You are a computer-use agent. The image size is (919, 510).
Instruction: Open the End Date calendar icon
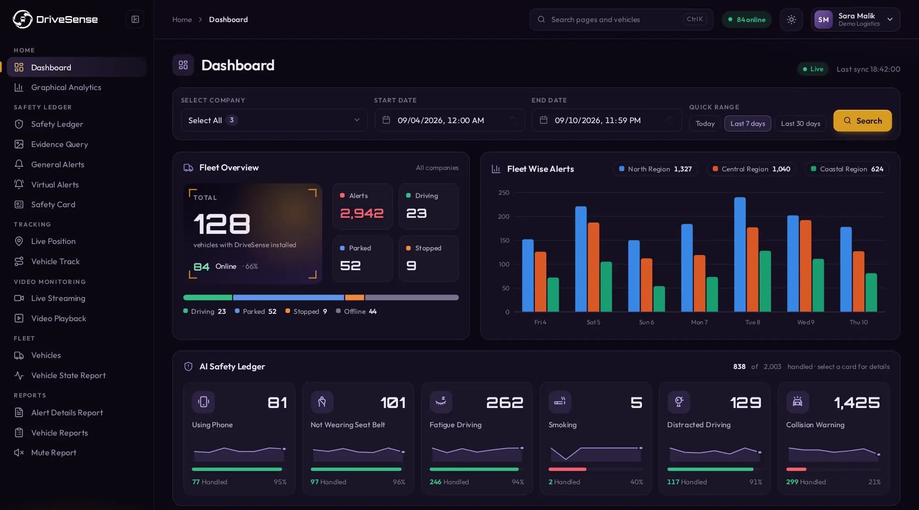click(x=544, y=120)
